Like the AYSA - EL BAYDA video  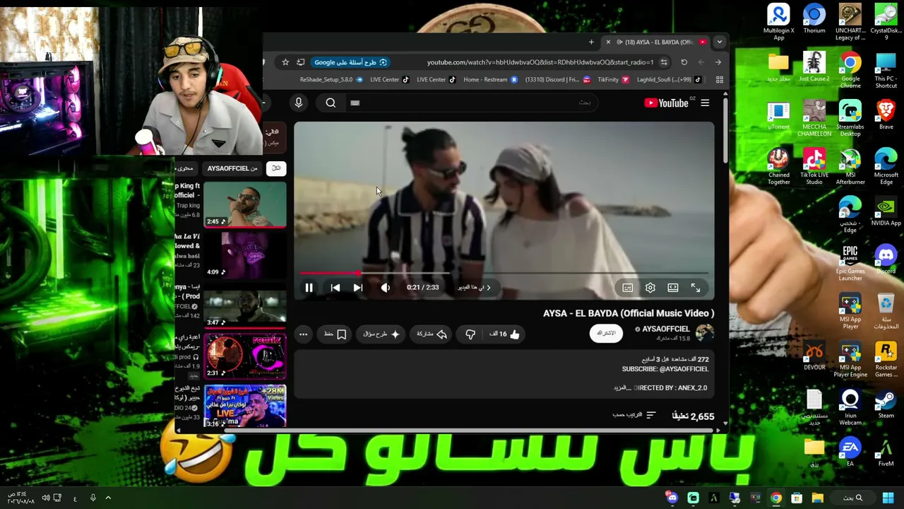pos(506,334)
